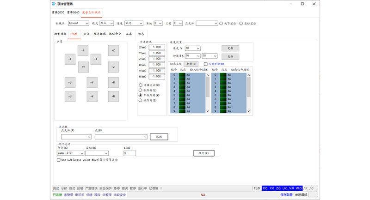Click the -U jog button

click(x=70, y=83)
